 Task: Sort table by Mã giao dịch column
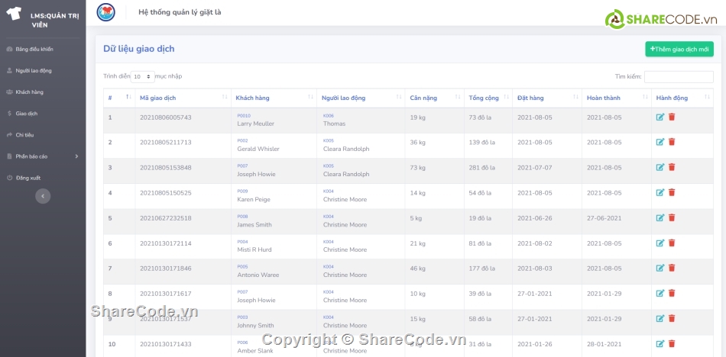(x=182, y=98)
